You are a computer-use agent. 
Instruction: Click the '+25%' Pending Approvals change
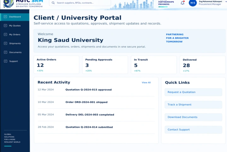(89, 71)
